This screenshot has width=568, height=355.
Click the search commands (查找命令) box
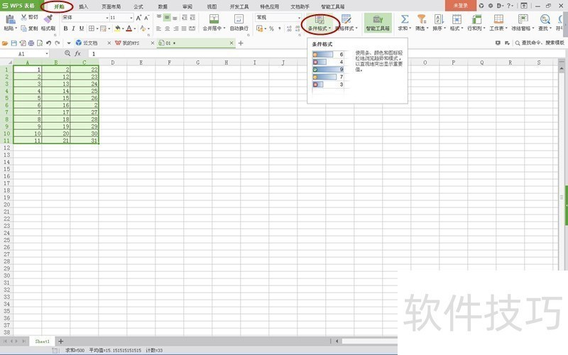(x=540, y=43)
